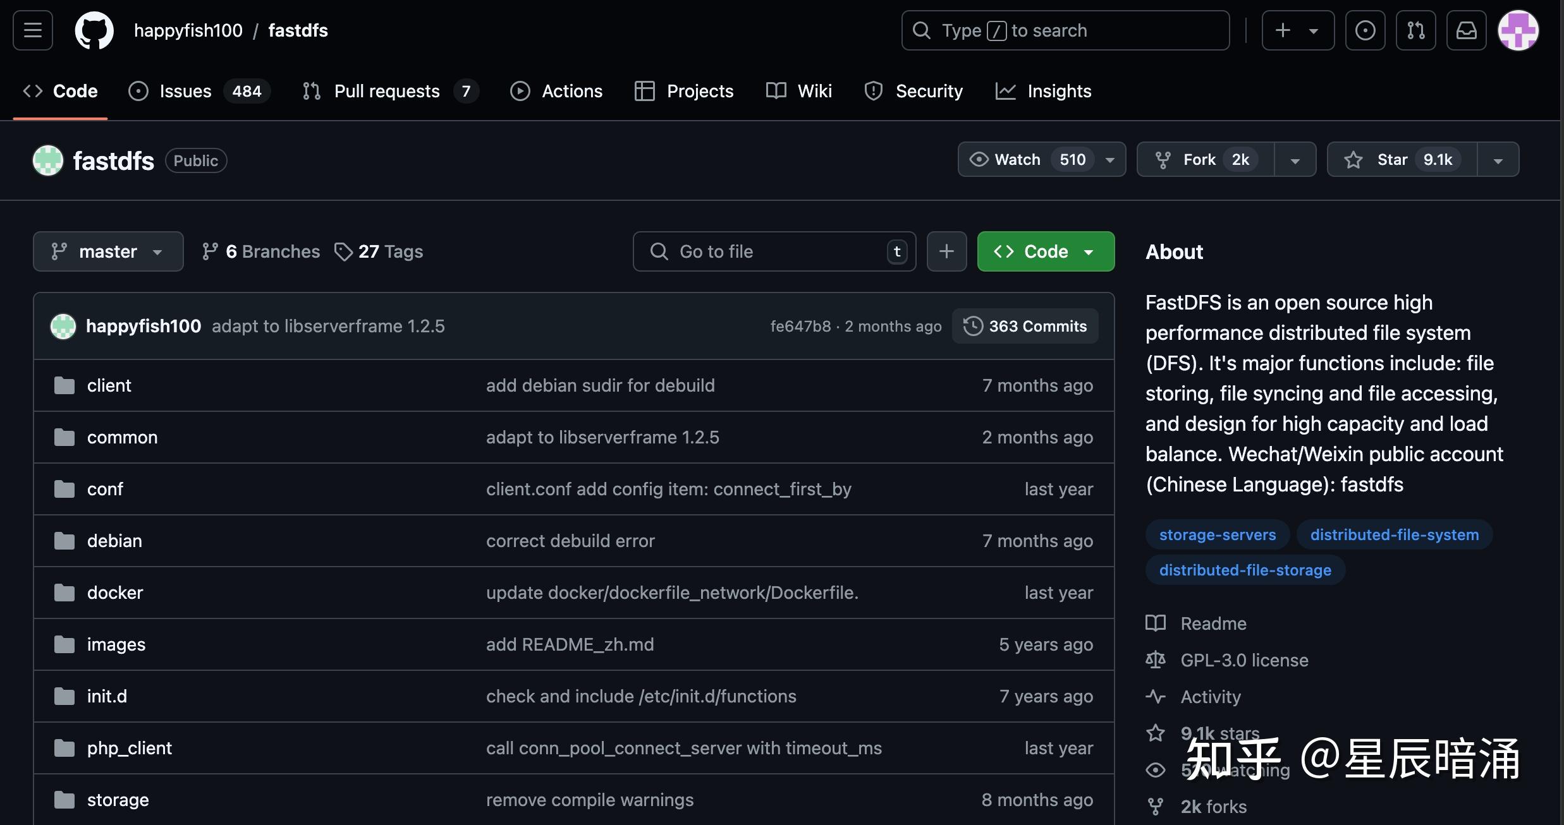The height and width of the screenshot is (825, 1564).
Task: Open the 363 Commits history
Action: coord(1025,326)
